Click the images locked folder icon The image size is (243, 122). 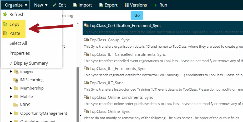click(x=16, y=72)
